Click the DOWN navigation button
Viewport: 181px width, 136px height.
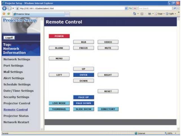tap(83, 81)
